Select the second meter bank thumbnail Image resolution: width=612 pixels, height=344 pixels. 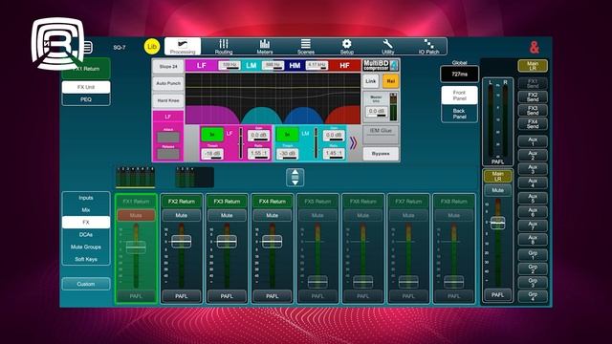pyautogui.click(x=194, y=178)
